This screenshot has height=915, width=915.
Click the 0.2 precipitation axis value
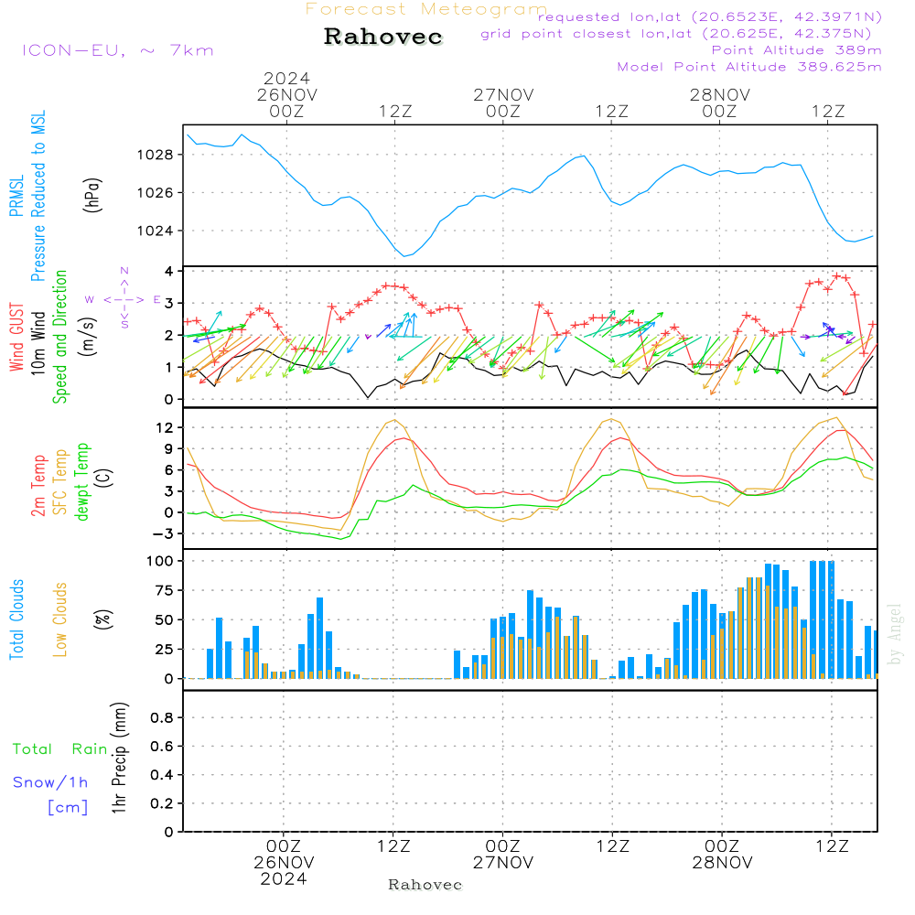click(x=162, y=803)
